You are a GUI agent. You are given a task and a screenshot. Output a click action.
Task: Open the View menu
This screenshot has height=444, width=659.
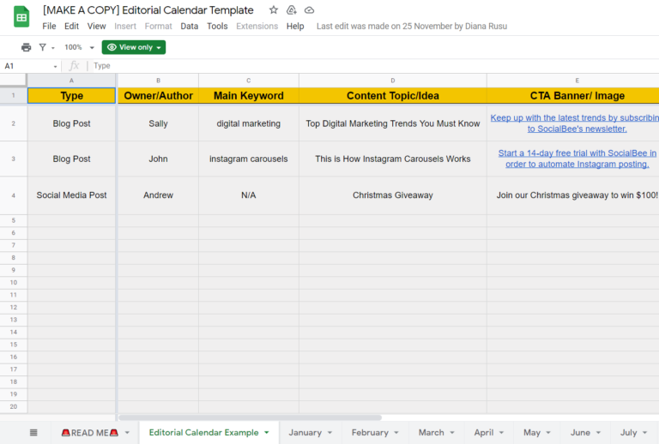click(96, 26)
